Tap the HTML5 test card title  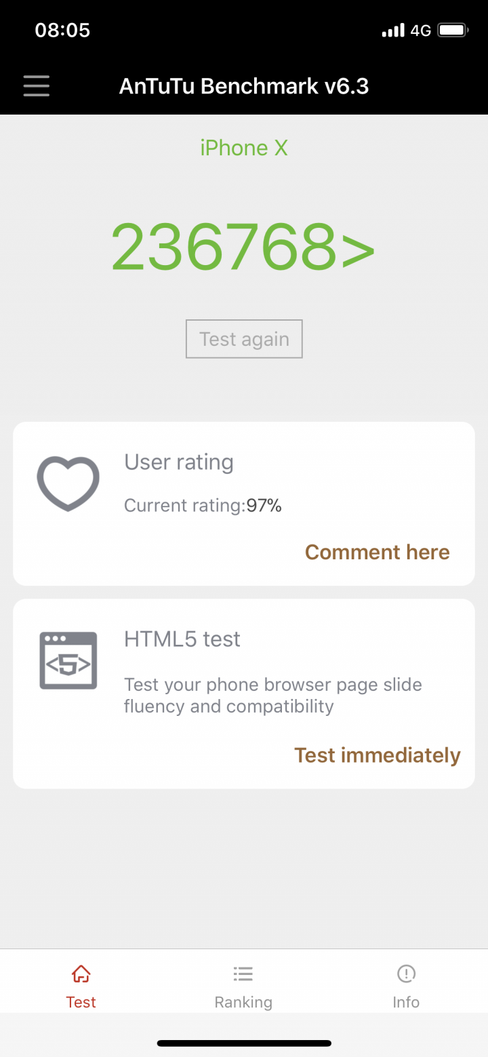click(182, 639)
